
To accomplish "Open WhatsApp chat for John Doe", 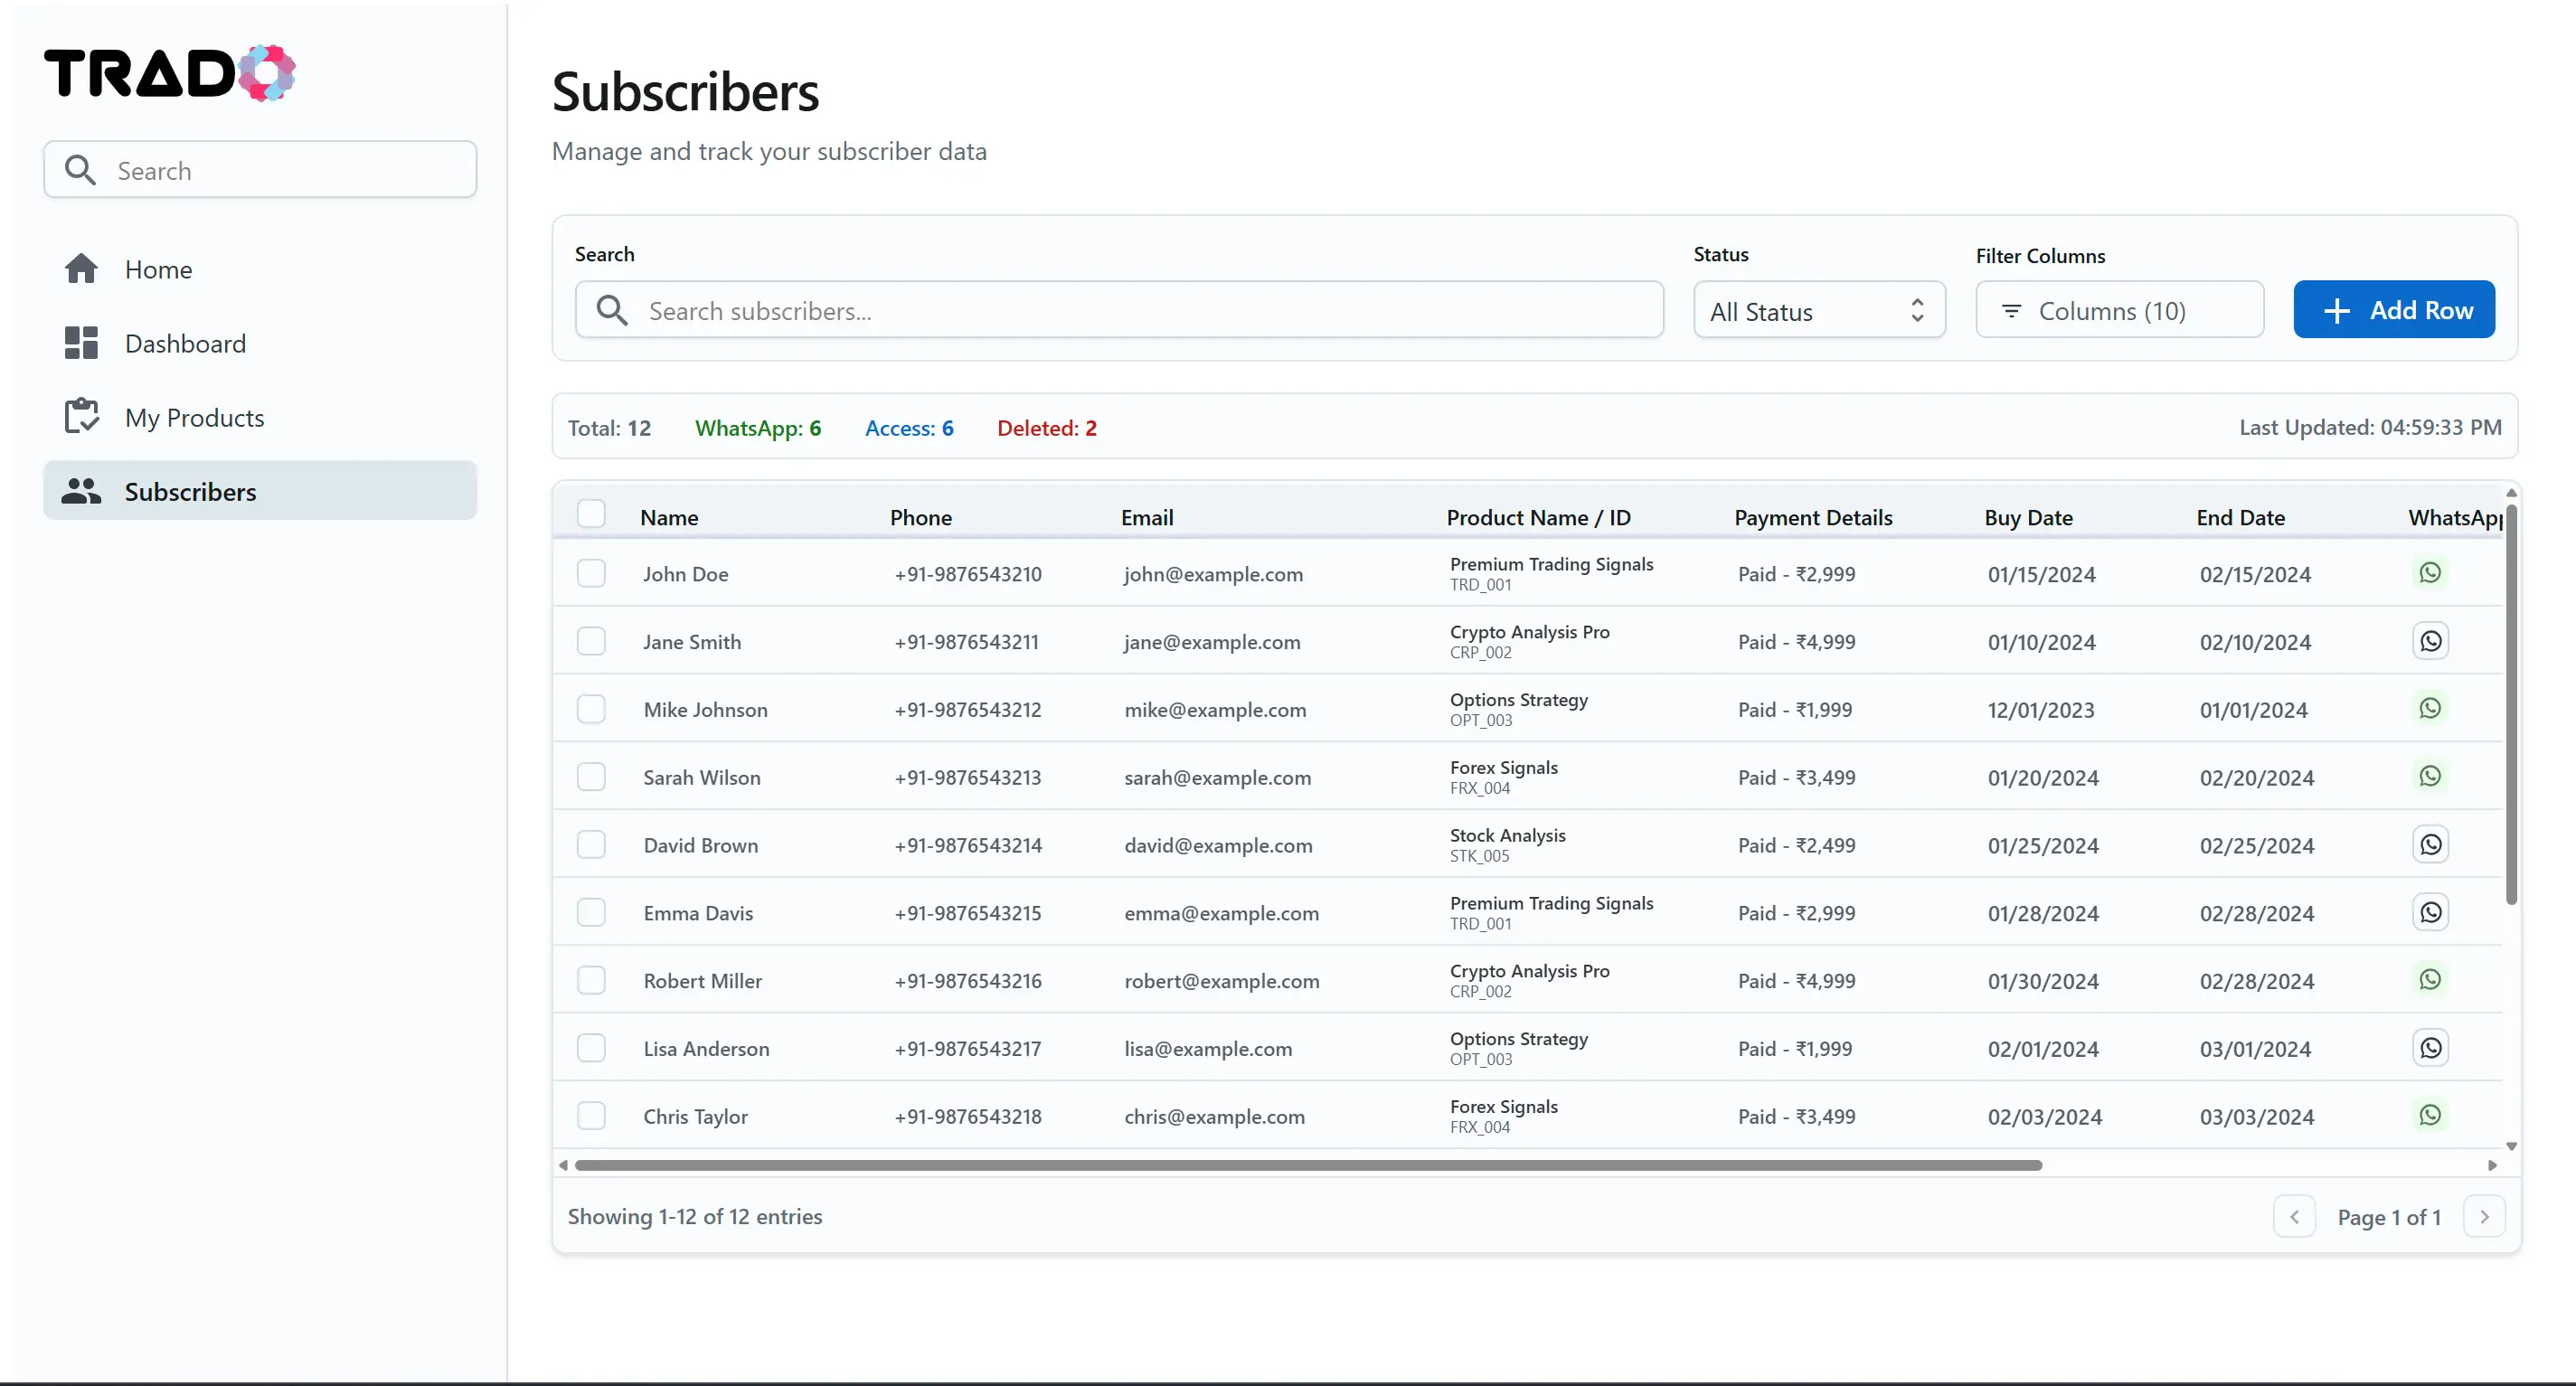I will (2431, 572).
